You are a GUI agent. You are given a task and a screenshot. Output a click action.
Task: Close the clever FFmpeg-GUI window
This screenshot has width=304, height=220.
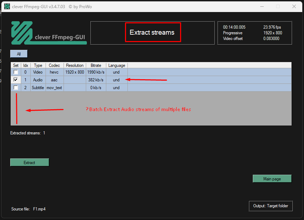coord(294,6)
